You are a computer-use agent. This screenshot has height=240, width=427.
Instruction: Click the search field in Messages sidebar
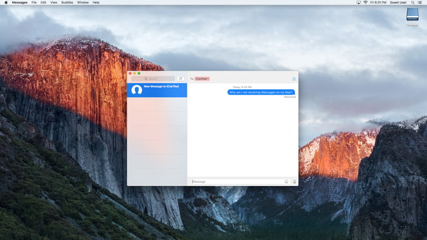(x=153, y=79)
